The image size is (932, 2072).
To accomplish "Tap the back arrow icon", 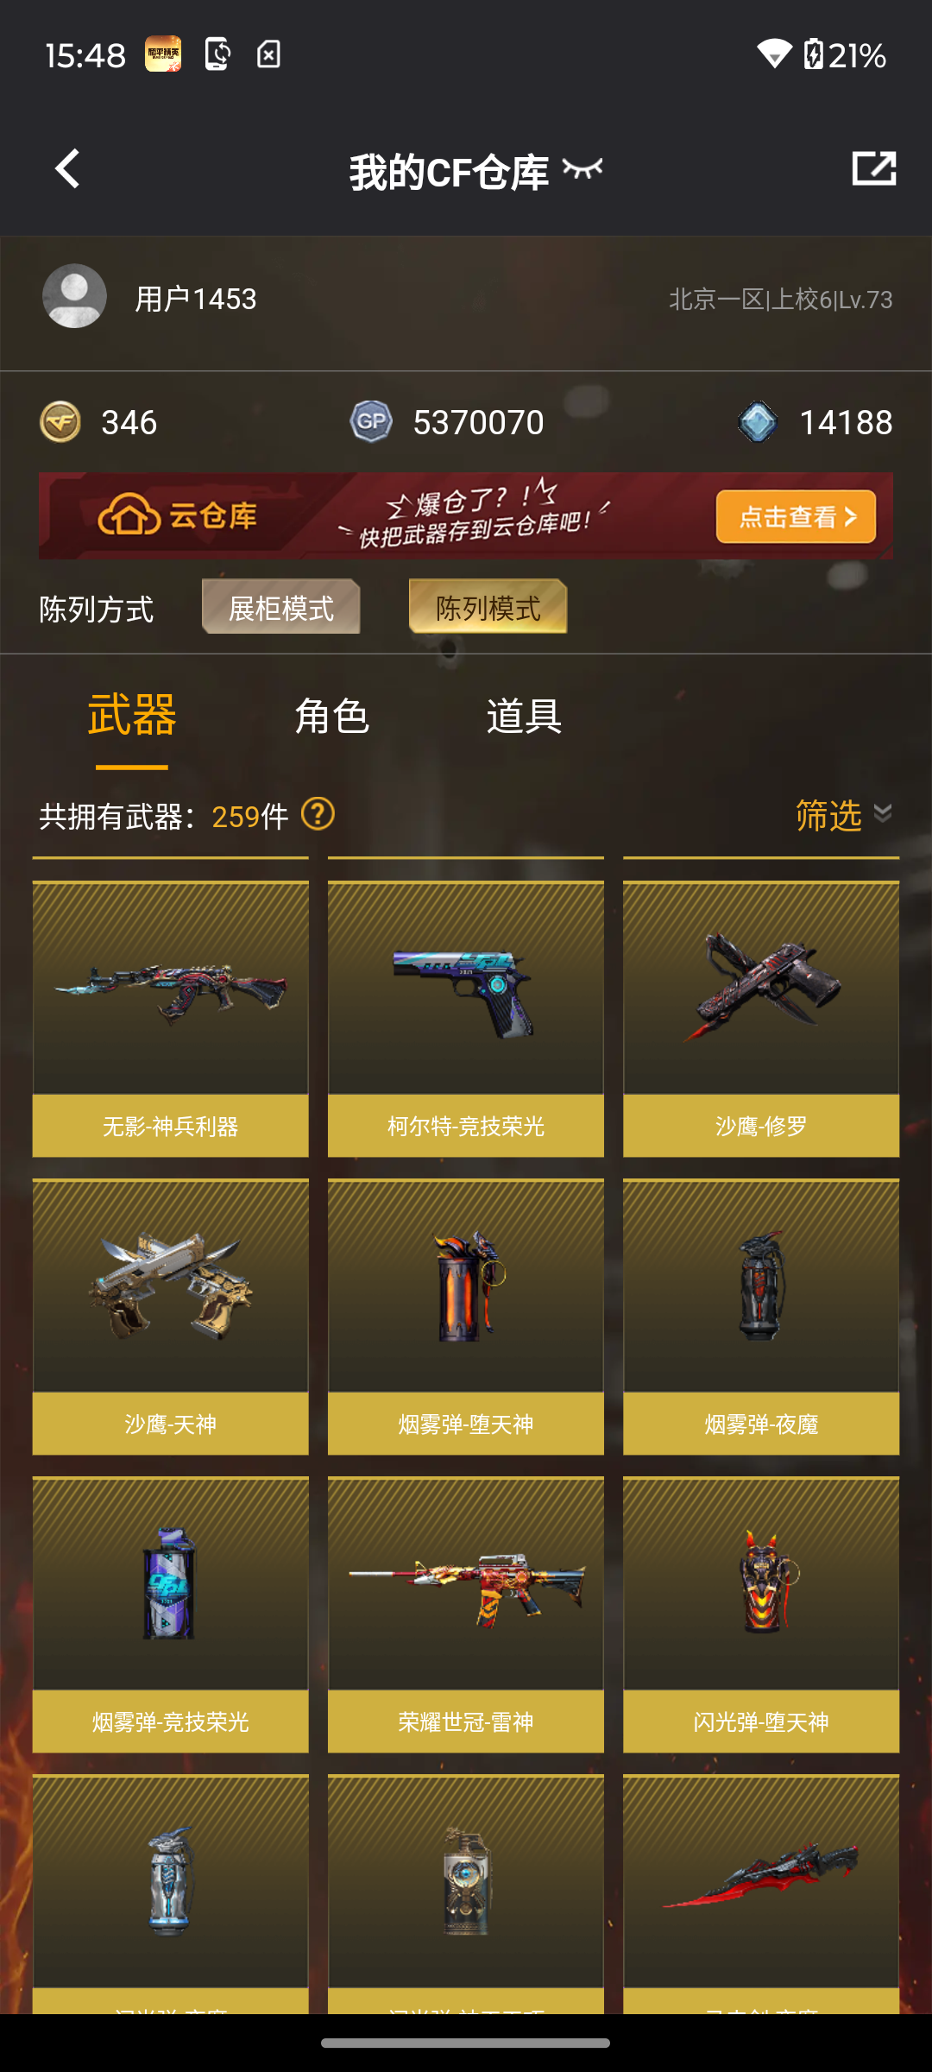I will (67, 168).
